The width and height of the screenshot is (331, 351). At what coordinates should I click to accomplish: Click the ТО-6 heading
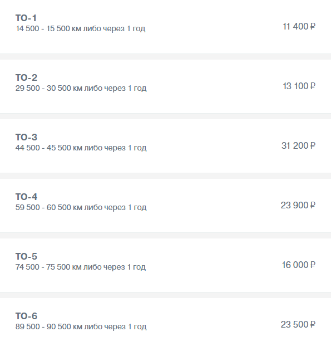(x=26, y=316)
